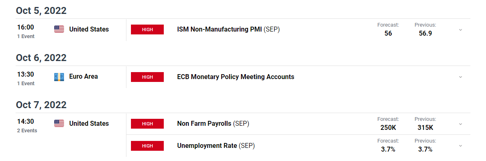The image size is (486, 161).
Task: Select the Non Farm Payrolls (SEP) title
Action: click(213, 124)
